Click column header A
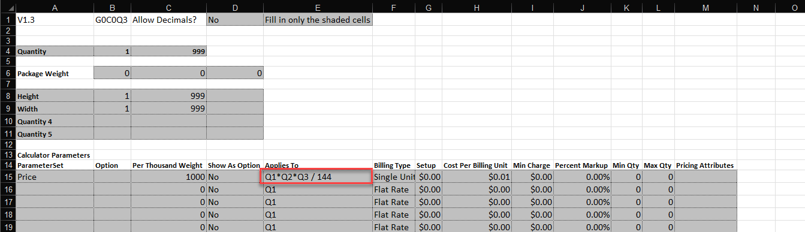805x232 pixels. pyautogui.click(x=55, y=7)
